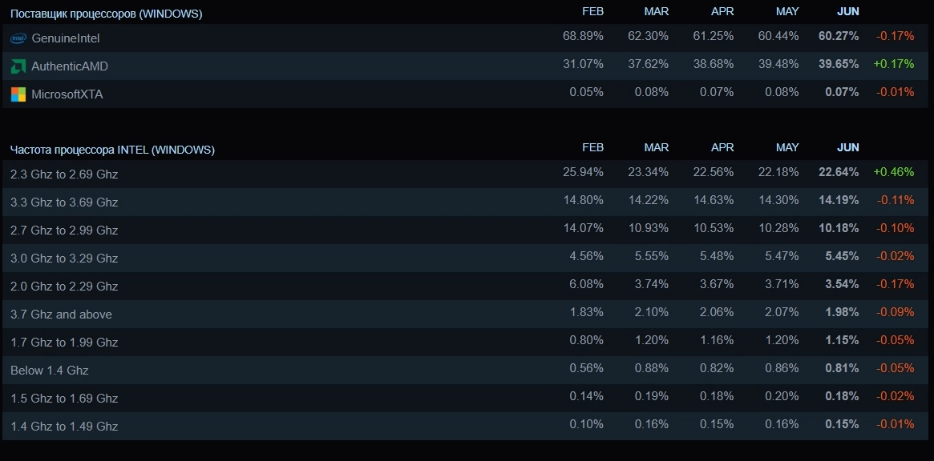Viewport: 934px width, 461px height.
Task: Click the AMD logo icon
Action: [x=18, y=66]
